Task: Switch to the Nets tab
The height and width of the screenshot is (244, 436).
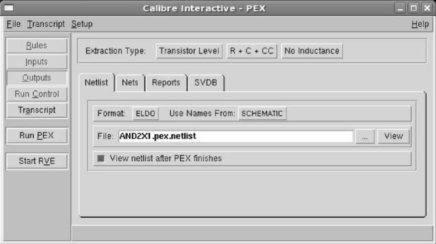Action: (x=130, y=83)
